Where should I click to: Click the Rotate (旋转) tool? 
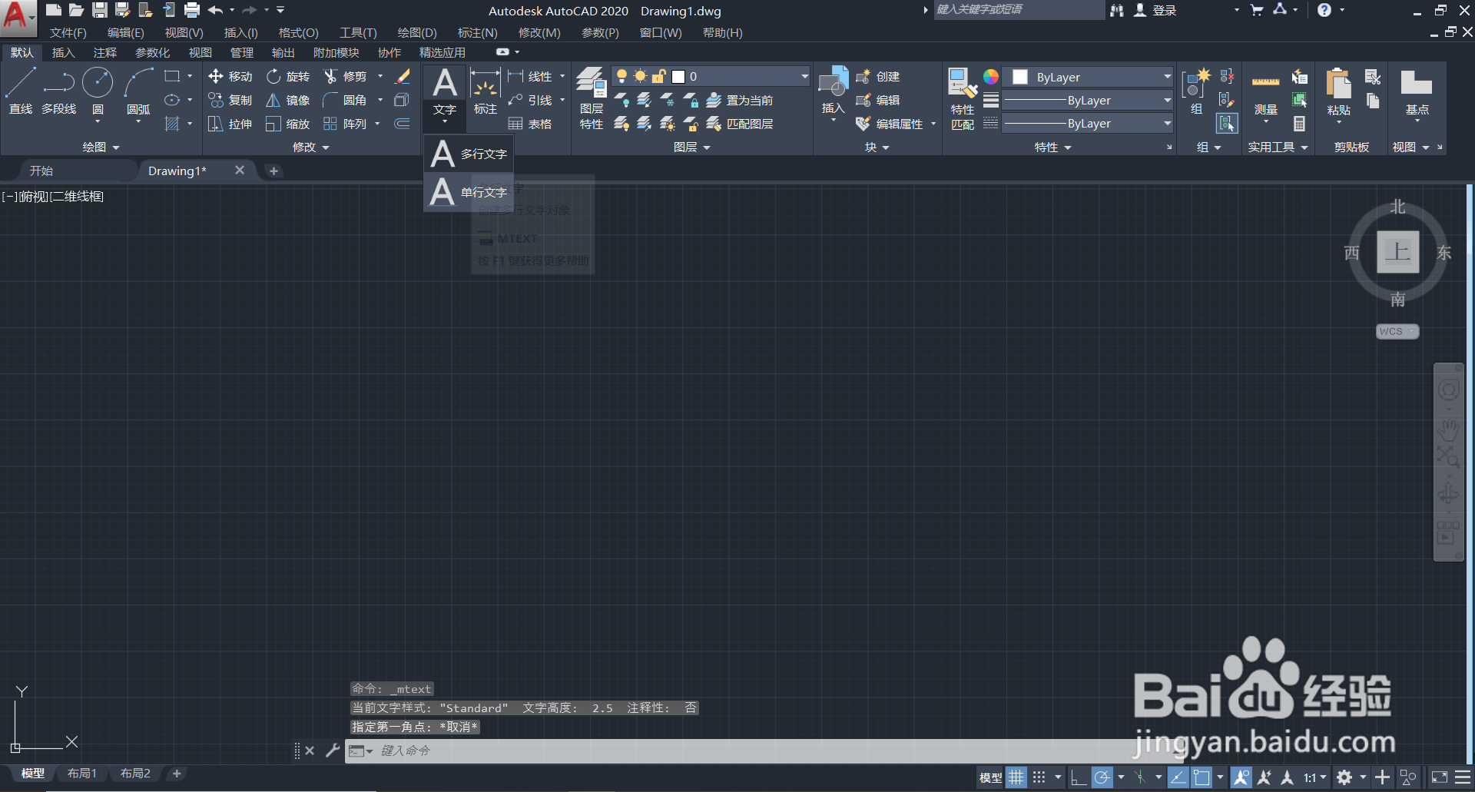coord(288,77)
